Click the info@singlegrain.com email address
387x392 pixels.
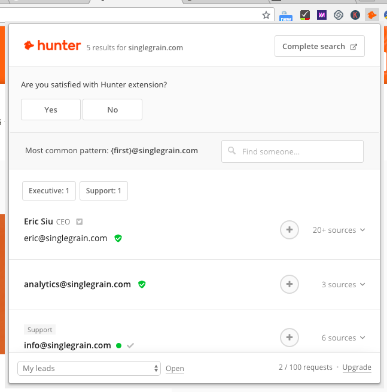[68, 345]
